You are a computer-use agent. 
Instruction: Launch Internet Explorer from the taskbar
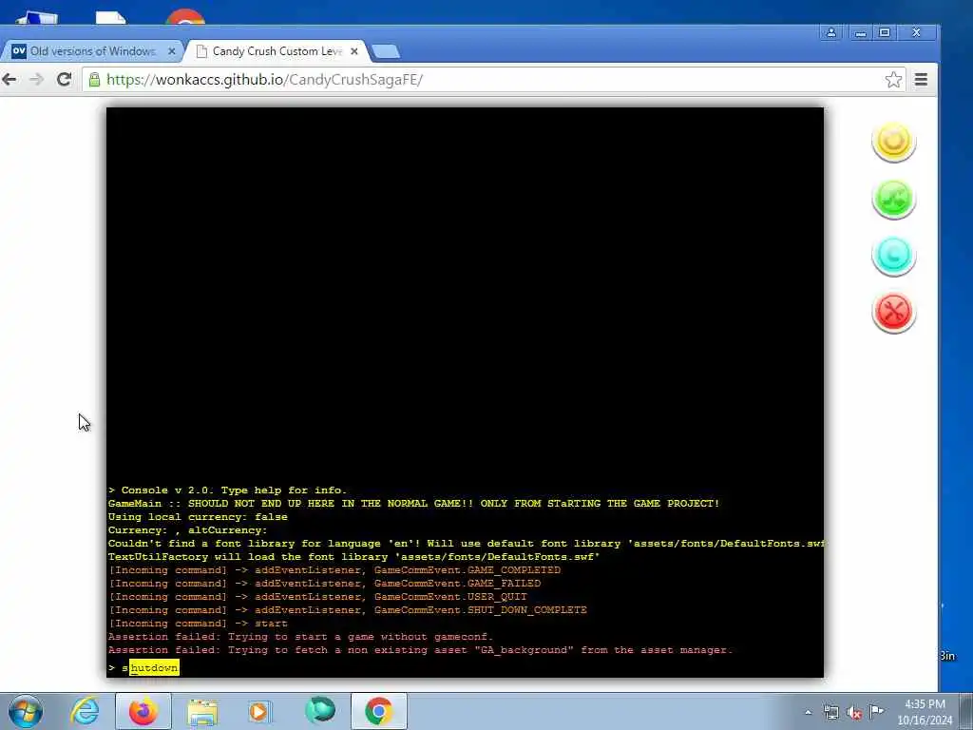(85, 711)
